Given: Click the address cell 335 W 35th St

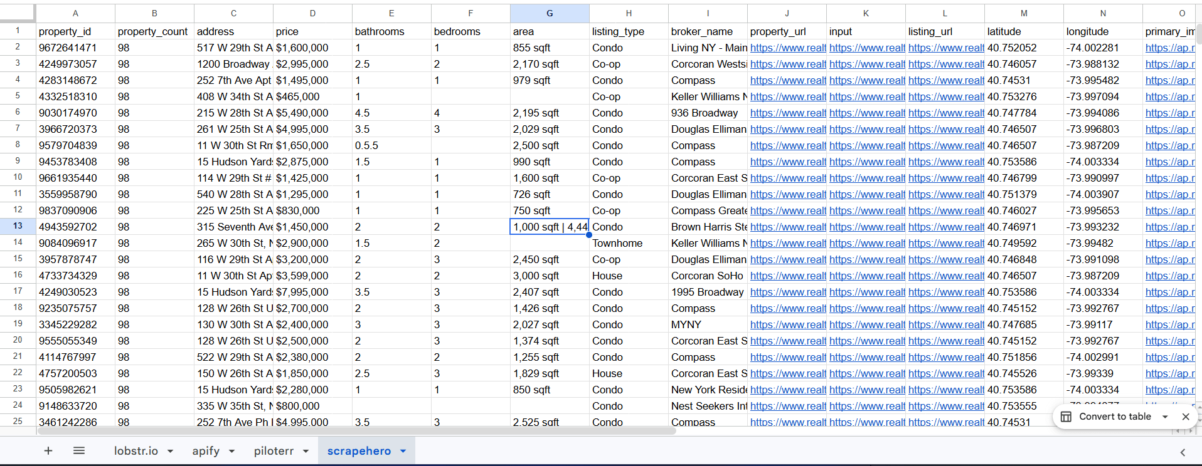Looking at the screenshot, I should [233, 406].
